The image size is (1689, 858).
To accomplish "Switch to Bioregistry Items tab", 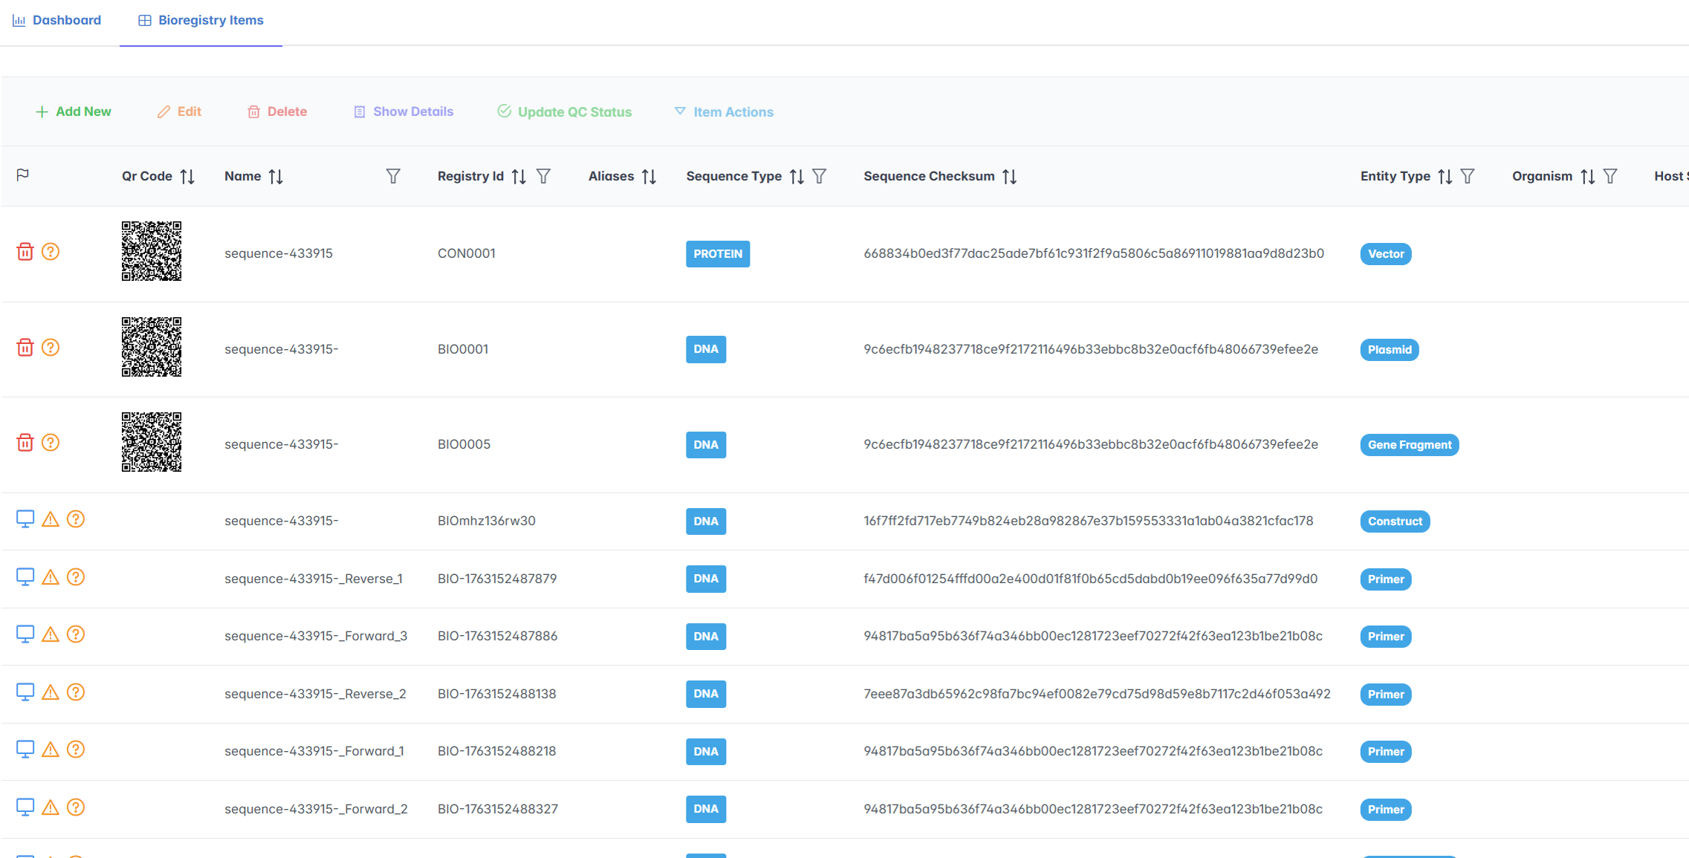I will tap(201, 20).
